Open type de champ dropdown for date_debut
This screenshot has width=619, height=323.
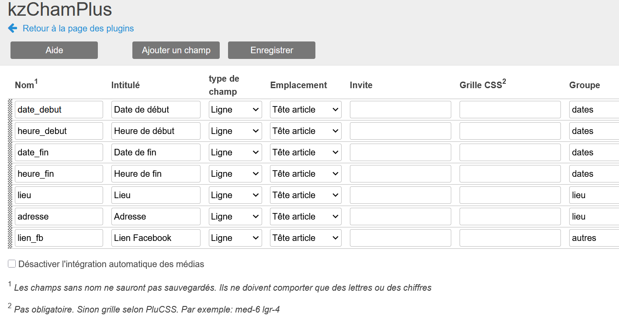tap(235, 110)
